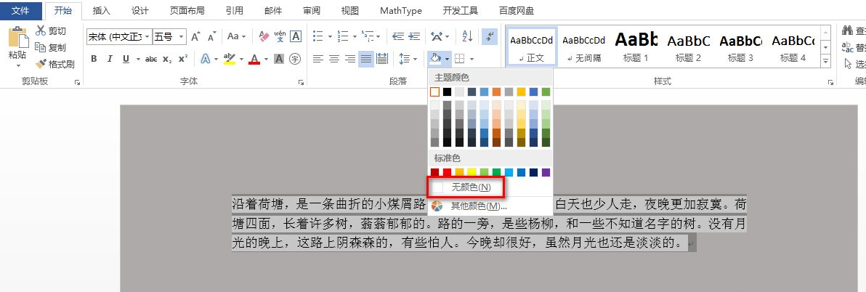The width and height of the screenshot is (866, 292).
Task: Shrink font size with the smaller A icon
Action: click(211, 36)
